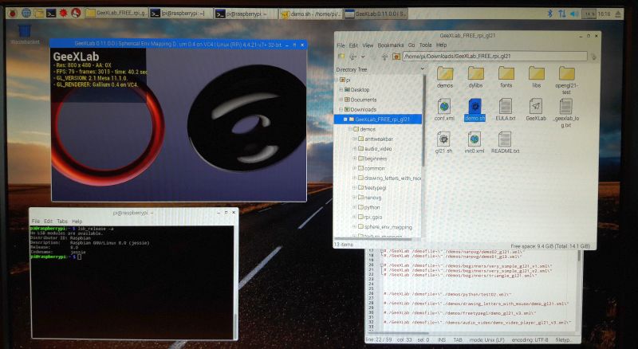Open the Go menu in file manager
Viewport: 638px width, 349px height.
coord(412,45)
